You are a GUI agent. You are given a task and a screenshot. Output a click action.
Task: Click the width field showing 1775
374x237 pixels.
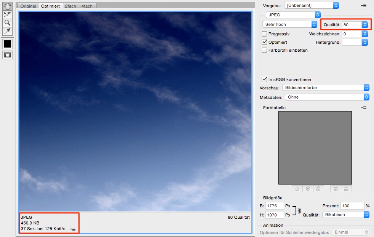pyautogui.click(x=275, y=206)
